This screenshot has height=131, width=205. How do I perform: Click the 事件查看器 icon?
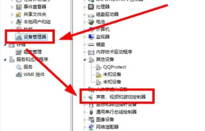click(18, 7)
